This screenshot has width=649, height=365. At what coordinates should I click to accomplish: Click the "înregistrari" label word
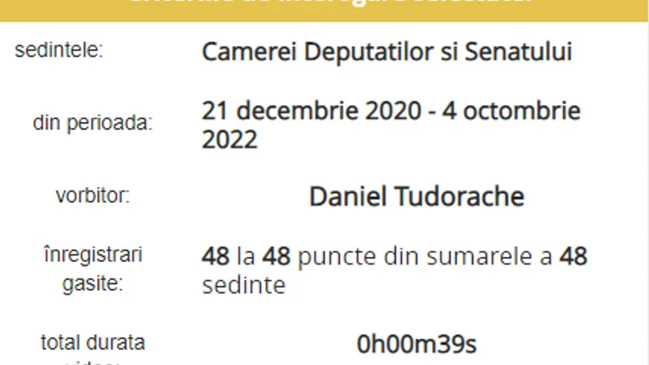93,255
